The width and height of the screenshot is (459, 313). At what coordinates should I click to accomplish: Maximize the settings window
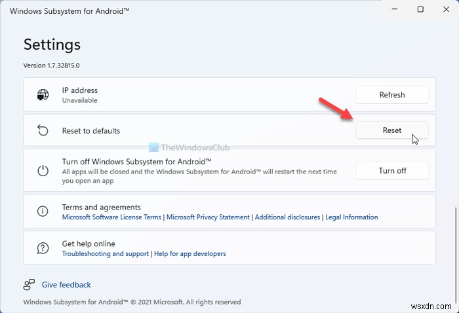(420, 9)
